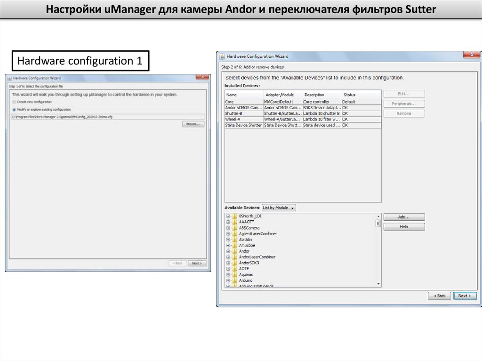
Task: Click 'Lambda 10 shutter B' description cell
Action: pyautogui.click(x=322, y=113)
